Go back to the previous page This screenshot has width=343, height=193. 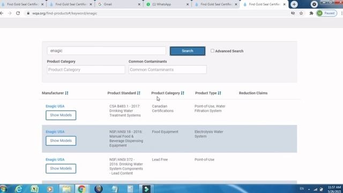(2, 13)
